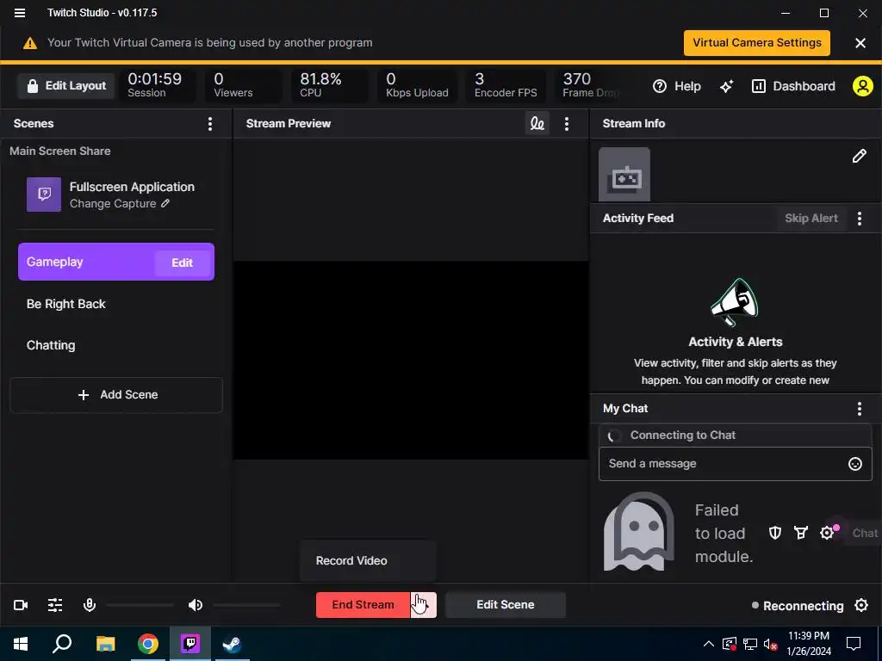Viewport: 882px width, 661px height.
Task: Click the chat message input field
Action: click(x=736, y=464)
